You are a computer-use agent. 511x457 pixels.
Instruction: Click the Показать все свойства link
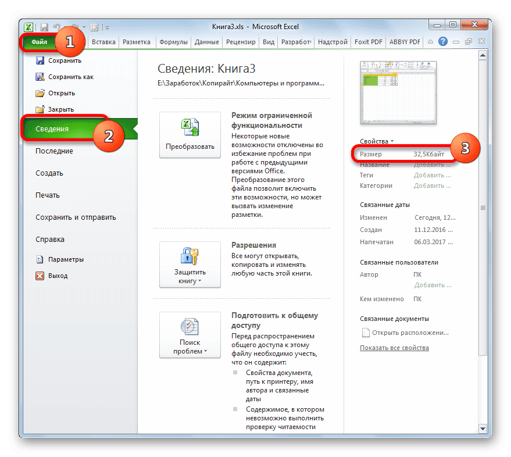(393, 348)
